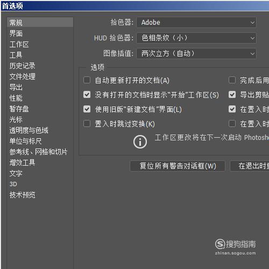Uncheck the 导出剪贴 checkbox
Image resolution: width=269 pixels, height=269 pixels.
[232, 95]
